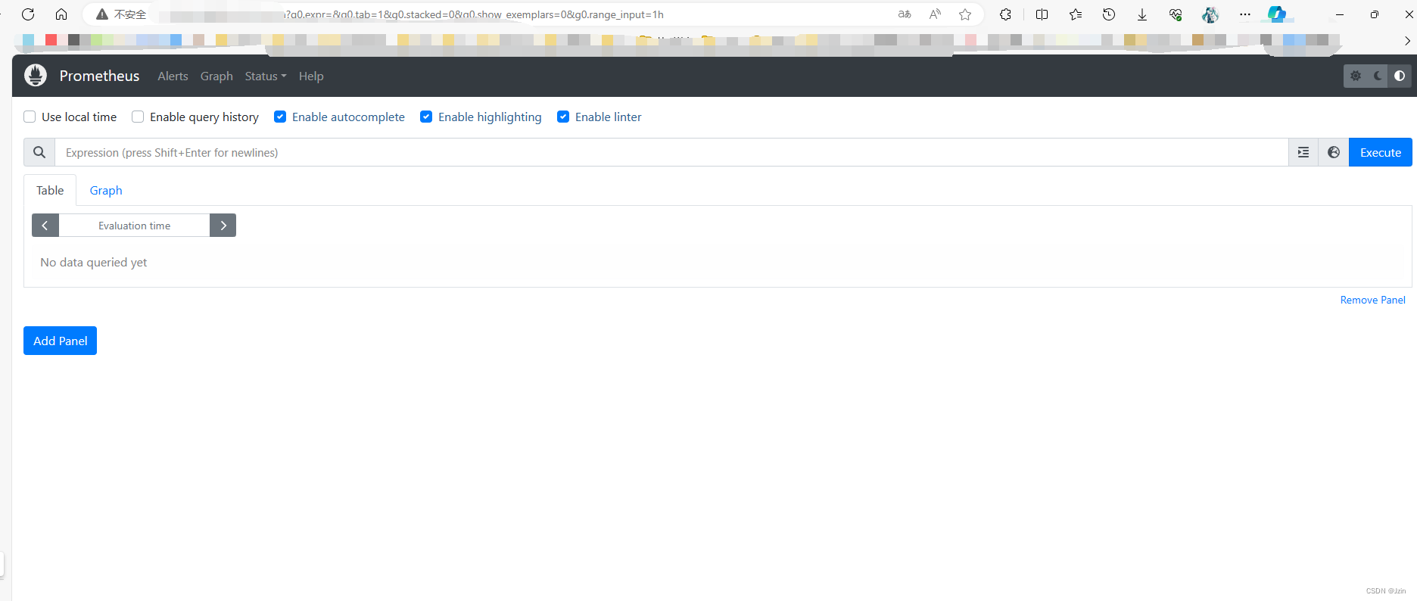Toggle split screen view icon

(x=1042, y=14)
